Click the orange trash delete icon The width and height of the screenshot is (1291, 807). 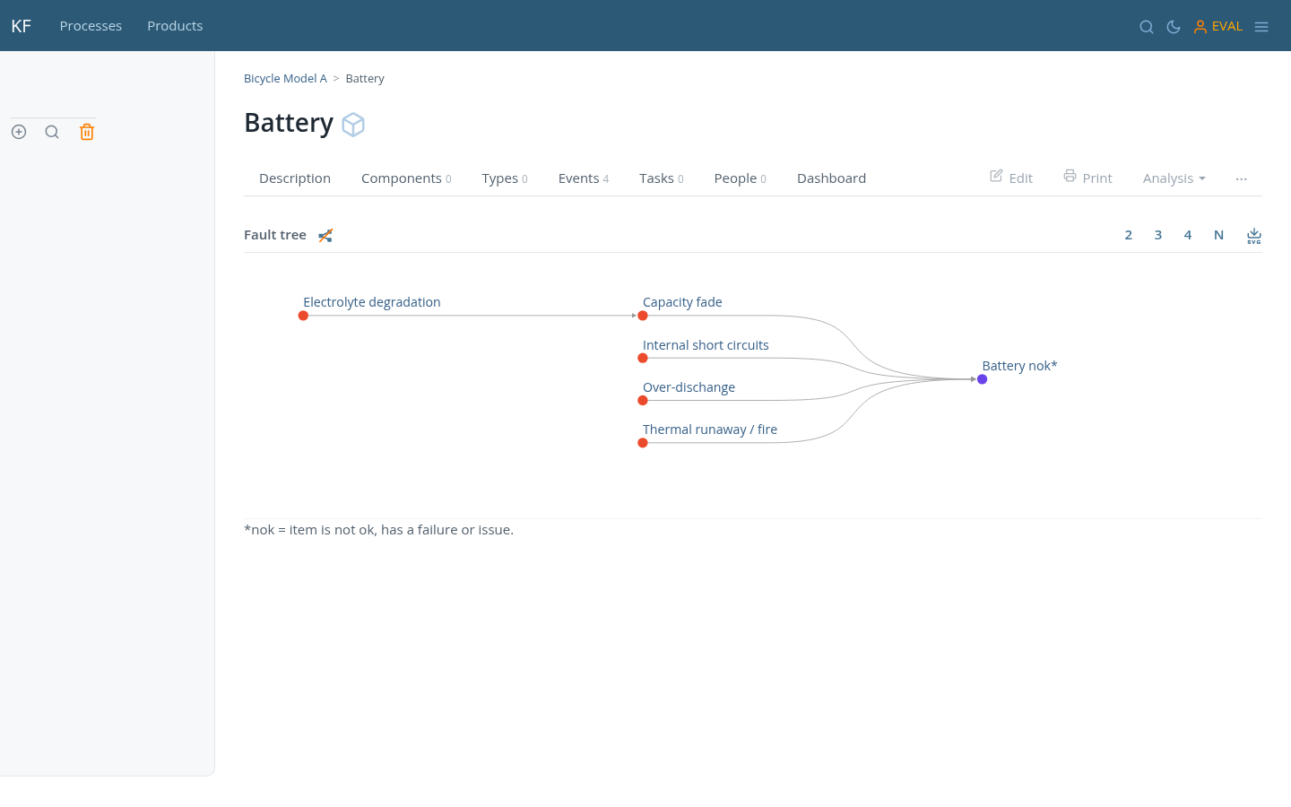87,132
